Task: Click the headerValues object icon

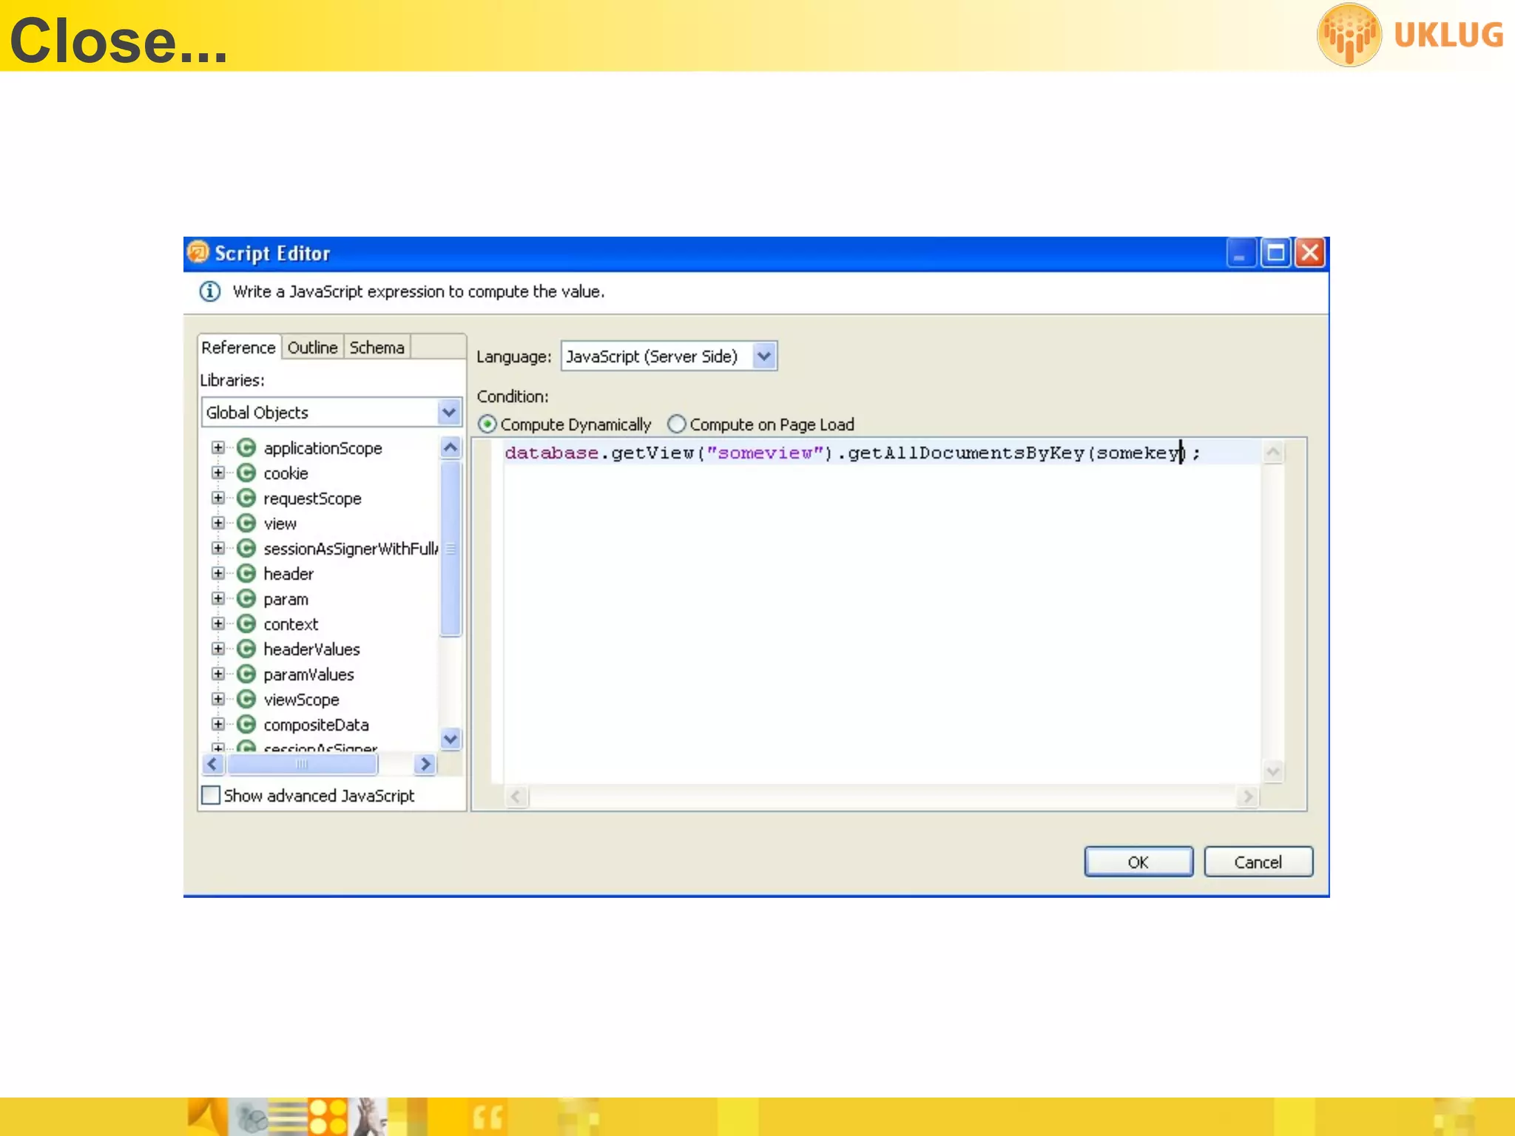Action: [x=246, y=649]
